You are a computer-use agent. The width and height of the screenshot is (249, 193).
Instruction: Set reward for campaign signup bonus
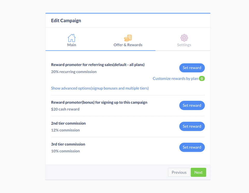(x=192, y=105)
